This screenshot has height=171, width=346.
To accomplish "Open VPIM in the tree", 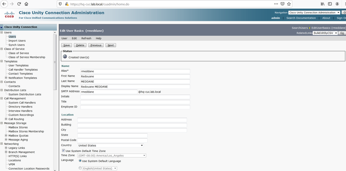I will (x=12, y=164).
